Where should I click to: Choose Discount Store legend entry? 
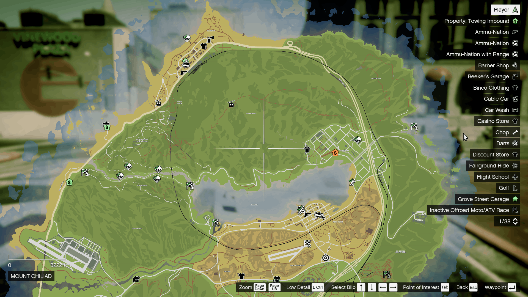[x=495, y=155]
